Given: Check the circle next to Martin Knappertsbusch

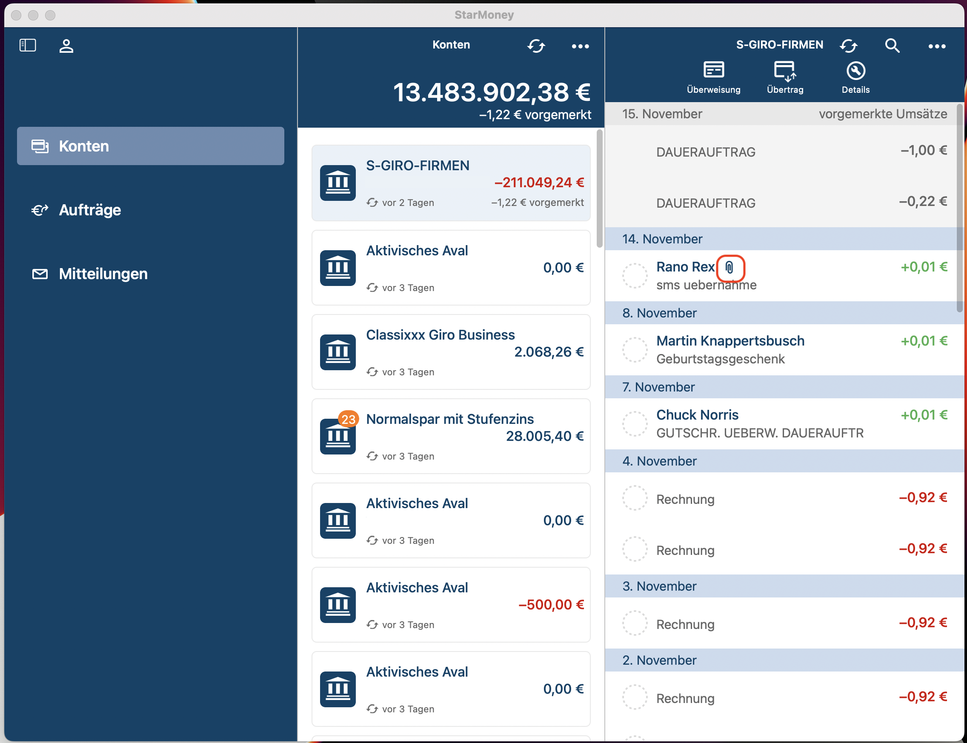Looking at the screenshot, I should 635,349.
